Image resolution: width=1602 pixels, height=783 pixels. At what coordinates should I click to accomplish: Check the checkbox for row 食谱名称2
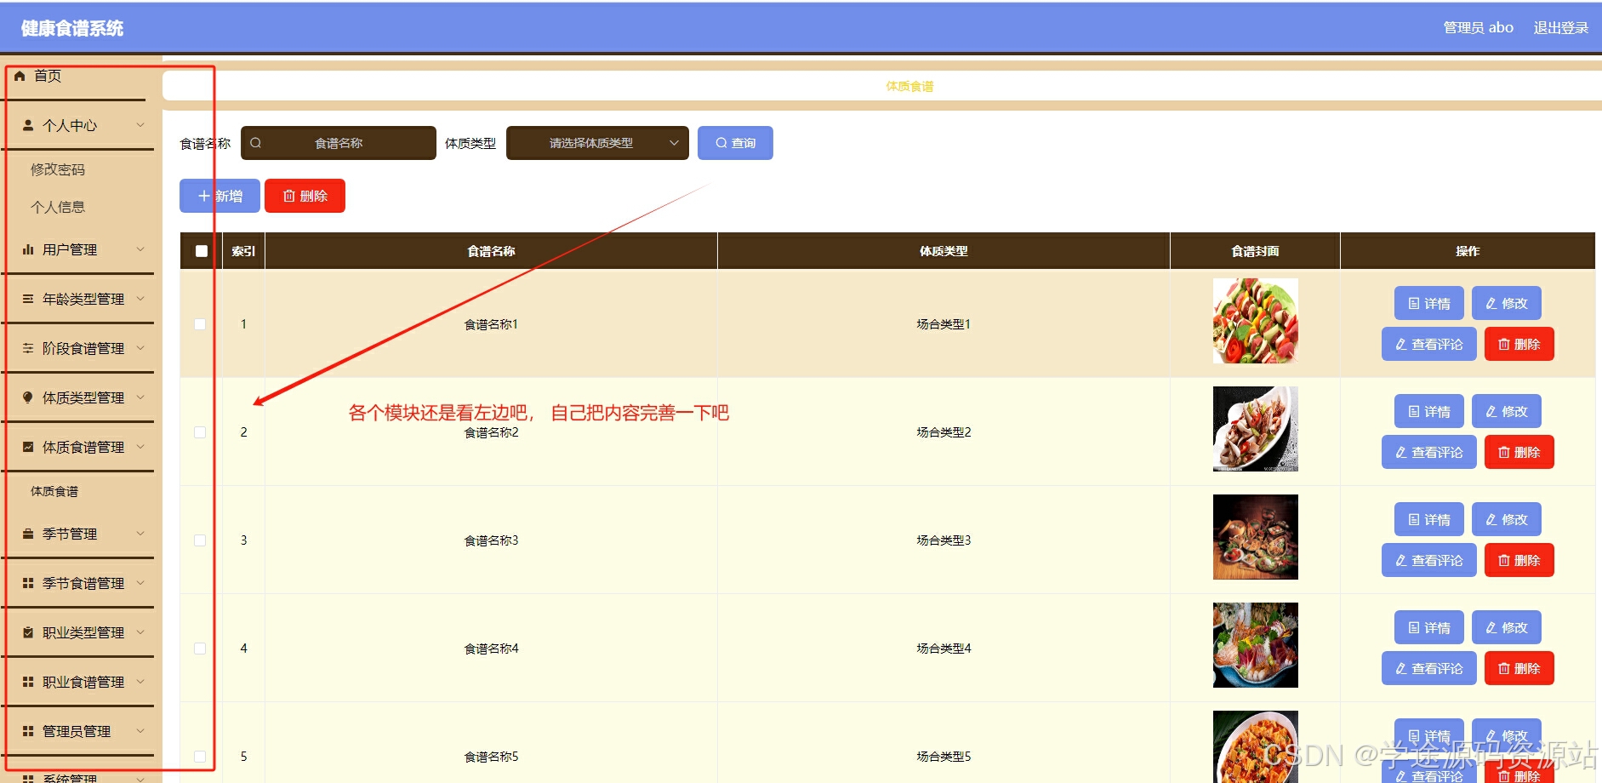coord(200,432)
